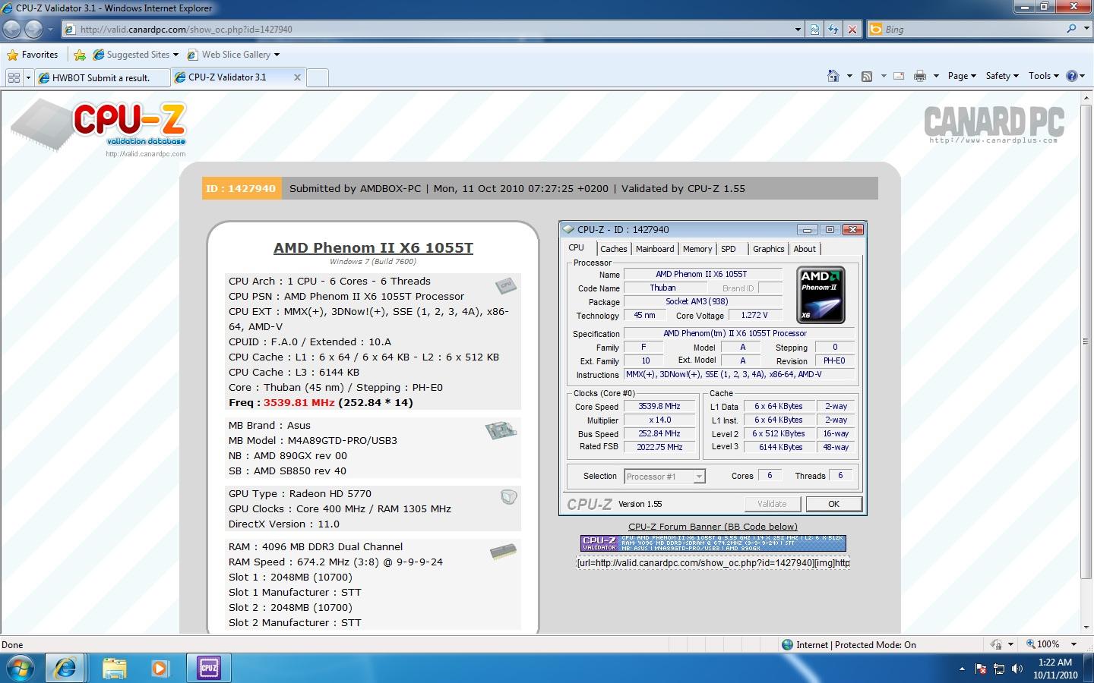Image resolution: width=1094 pixels, height=683 pixels.
Task: Click CPU-Z Forum Banner BB Code link
Action: pyautogui.click(x=713, y=527)
